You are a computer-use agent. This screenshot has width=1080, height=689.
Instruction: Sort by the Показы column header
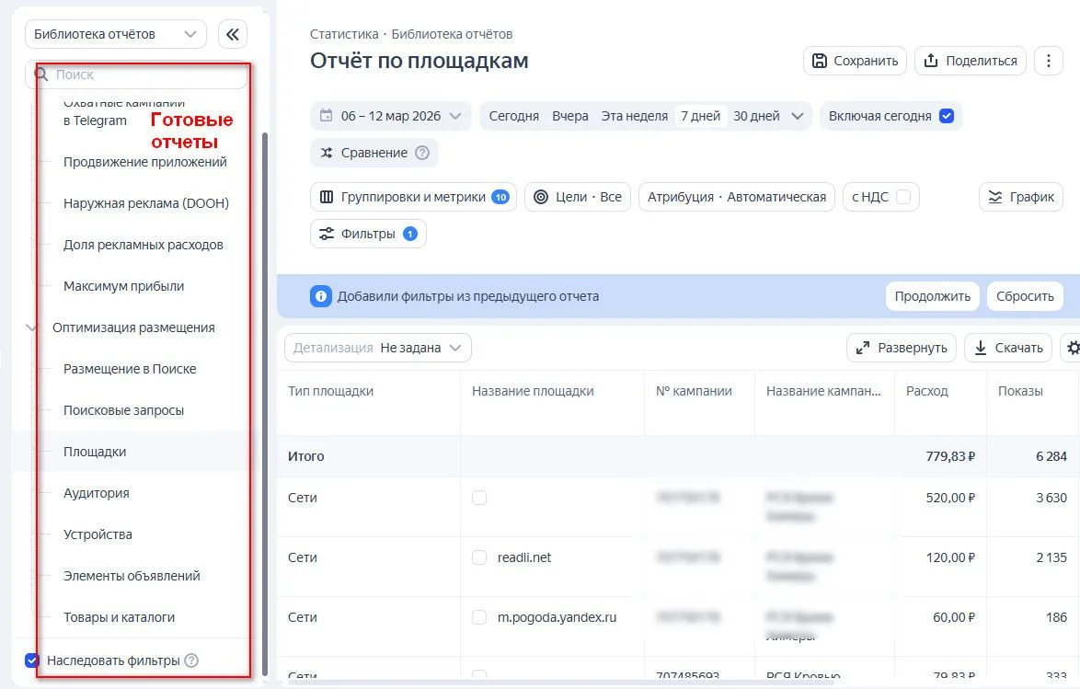(1020, 391)
